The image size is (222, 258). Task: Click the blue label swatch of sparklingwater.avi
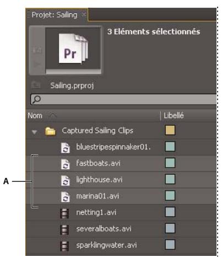coord(170,245)
